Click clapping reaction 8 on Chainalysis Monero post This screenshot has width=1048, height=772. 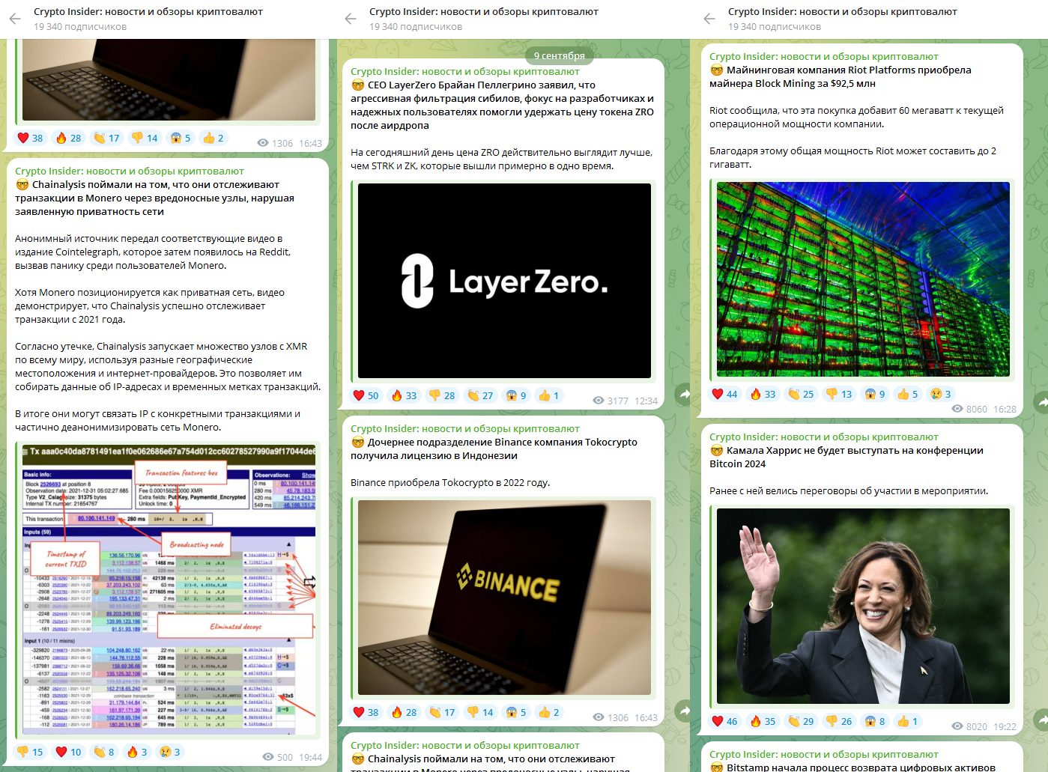[105, 752]
